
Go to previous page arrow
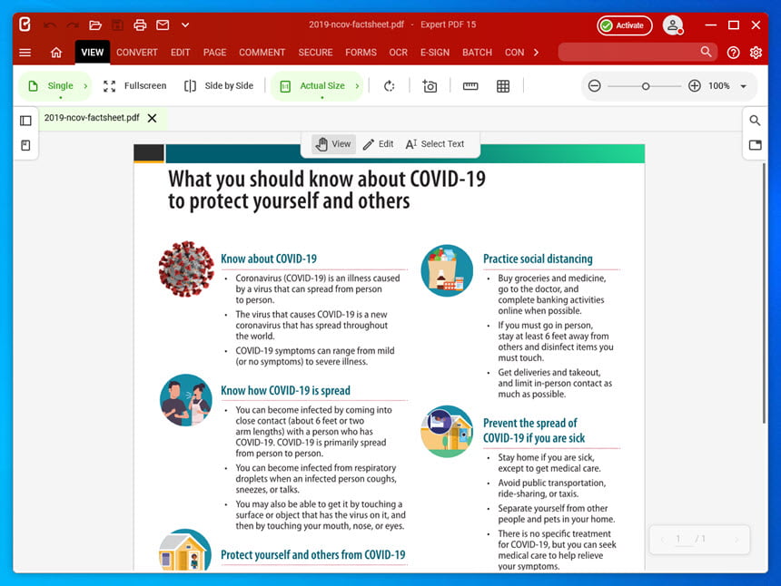tap(662, 539)
